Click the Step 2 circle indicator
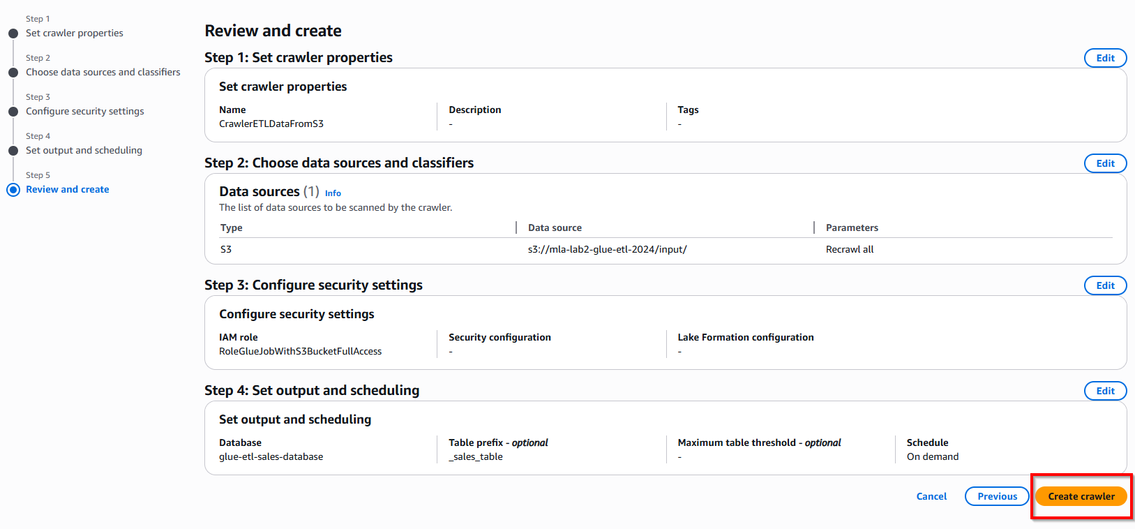Screen dimensions: 1135x529 tap(13, 73)
